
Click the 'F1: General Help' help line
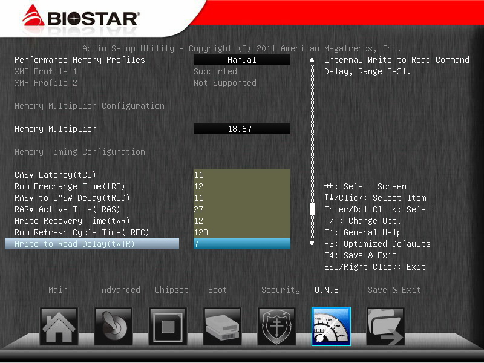[x=362, y=232]
